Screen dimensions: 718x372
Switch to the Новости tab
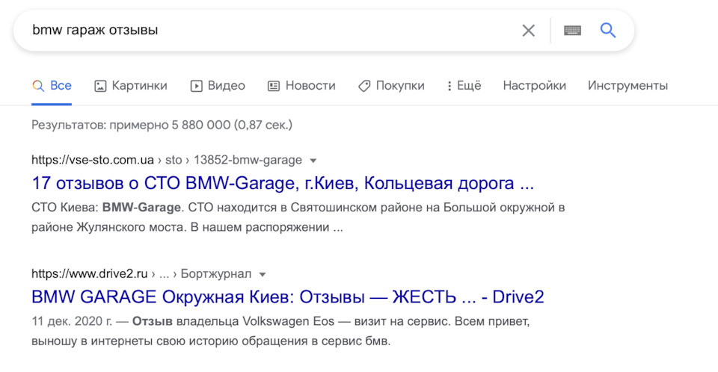click(x=301, y=86)
